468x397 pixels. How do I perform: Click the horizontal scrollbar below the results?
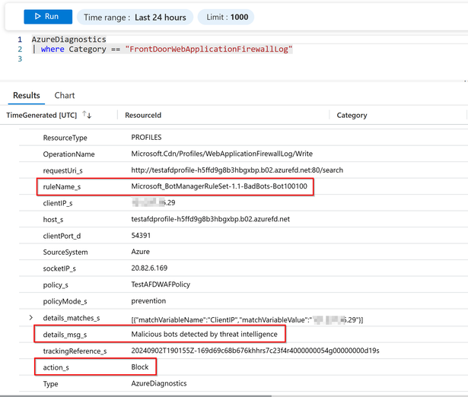tap(135, 395)
